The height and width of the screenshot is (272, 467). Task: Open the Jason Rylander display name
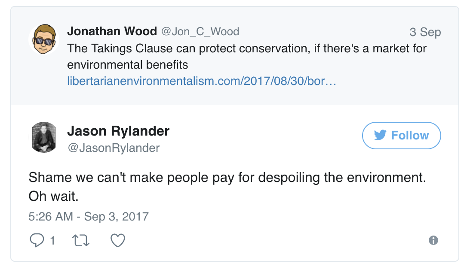tap(118, 131)
